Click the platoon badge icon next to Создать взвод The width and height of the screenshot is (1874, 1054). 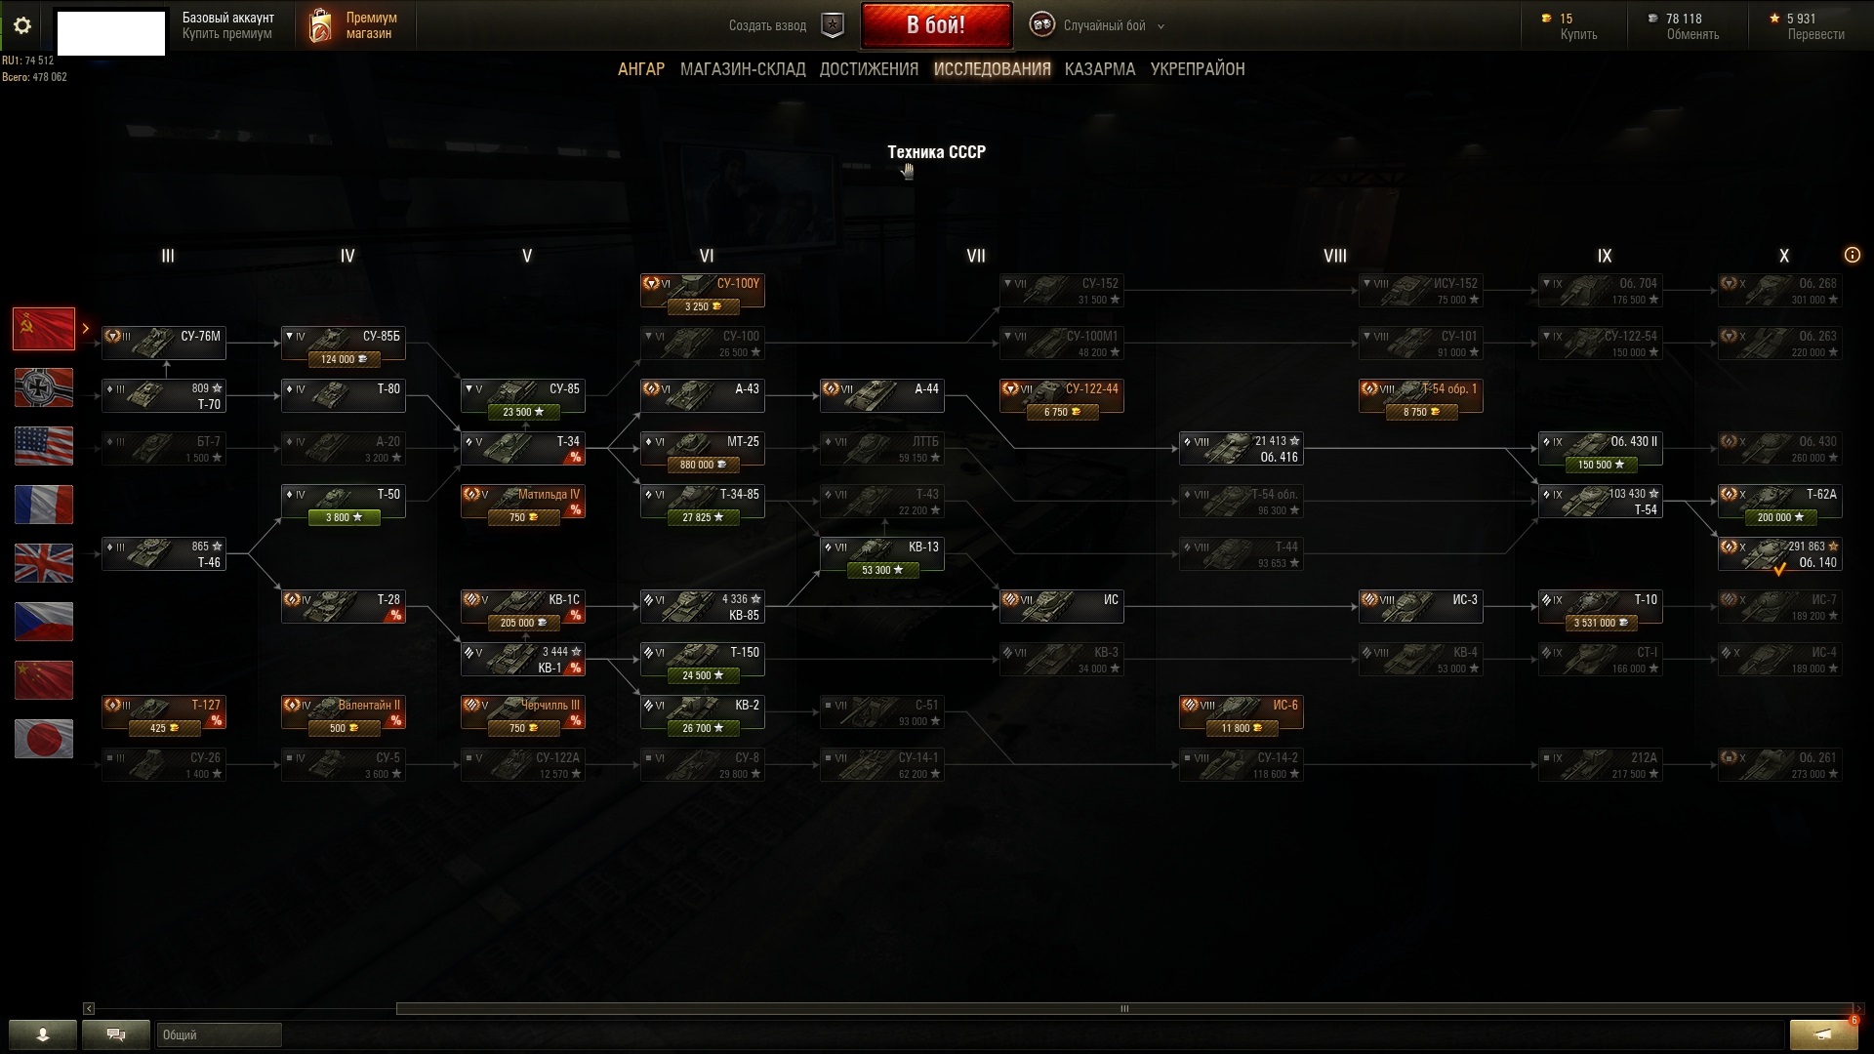833,25
